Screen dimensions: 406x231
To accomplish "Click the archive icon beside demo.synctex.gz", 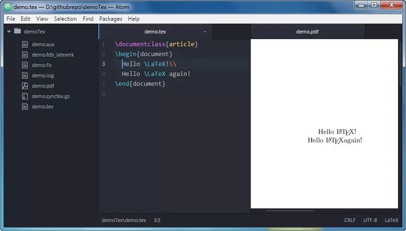I will point(25,96).
